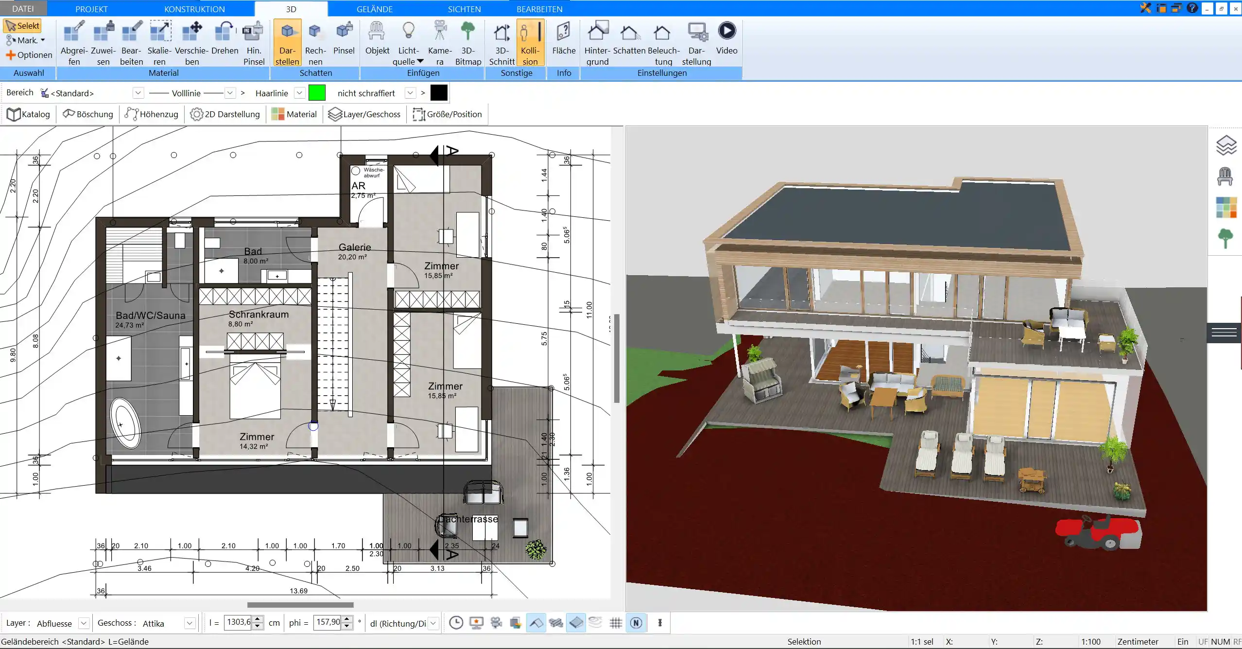The height and width of the screenshot is (649, 1242).
Task: Toggle the floor slab display icon
Action: (x=576, y=623)
